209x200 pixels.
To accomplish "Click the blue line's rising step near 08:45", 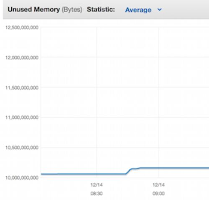I will 129,171.
